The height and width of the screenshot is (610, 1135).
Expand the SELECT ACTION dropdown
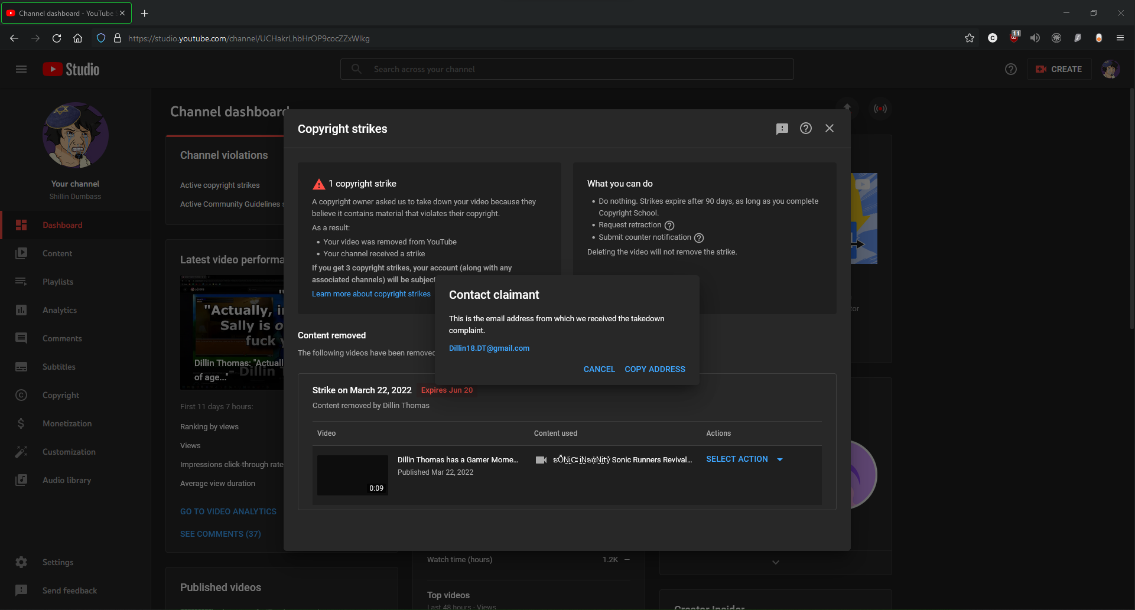[x=744, y=459]
